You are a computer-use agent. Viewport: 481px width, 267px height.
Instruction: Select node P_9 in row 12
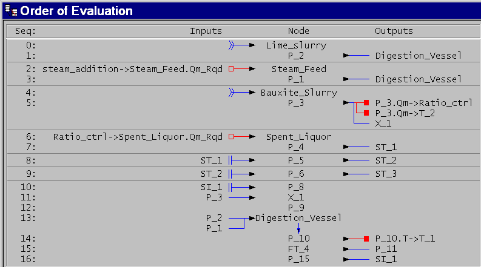pos(296,208)
